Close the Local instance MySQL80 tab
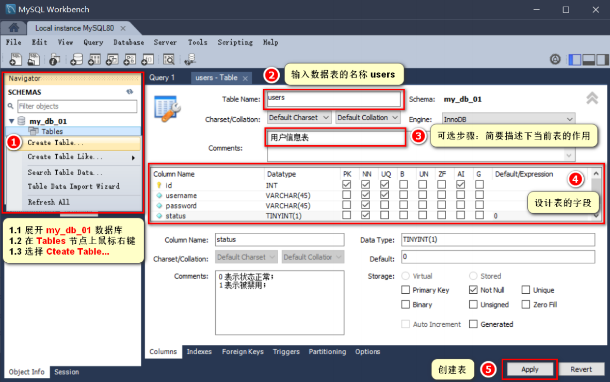This screenshot has width=610, height=382. pyautogui.click(x=123, y=28)
